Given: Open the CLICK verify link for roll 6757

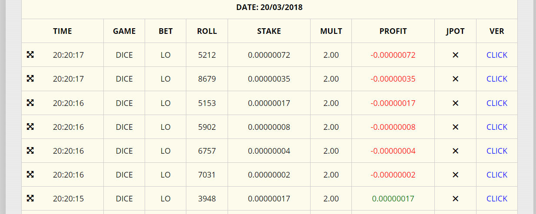Looking at the screenshot, I should pos(496,151).
